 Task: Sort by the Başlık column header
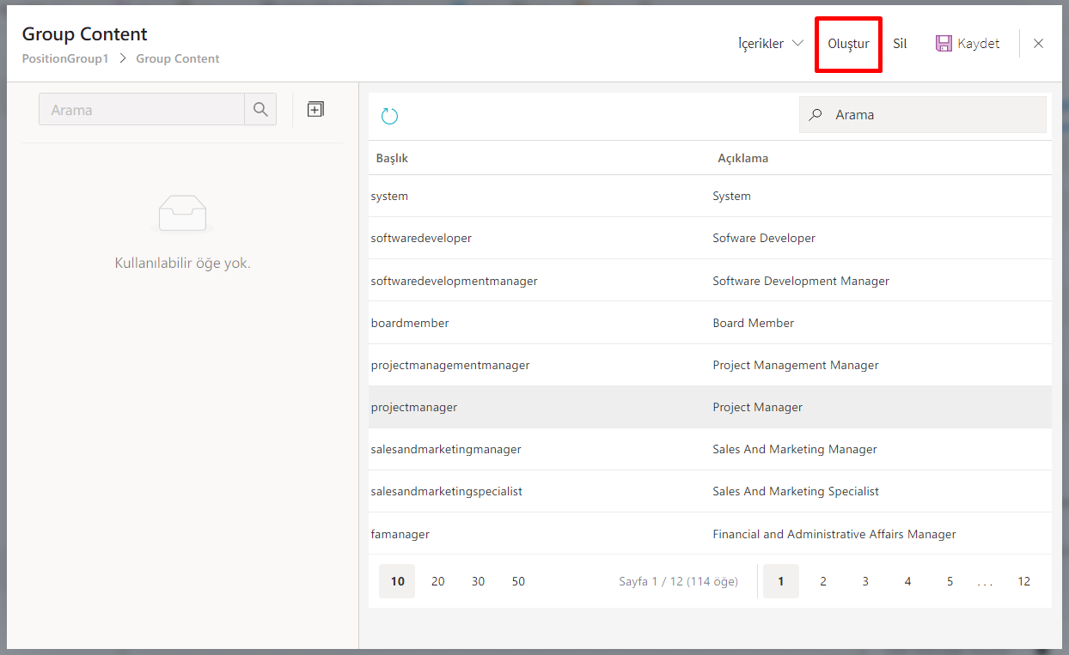392,159
